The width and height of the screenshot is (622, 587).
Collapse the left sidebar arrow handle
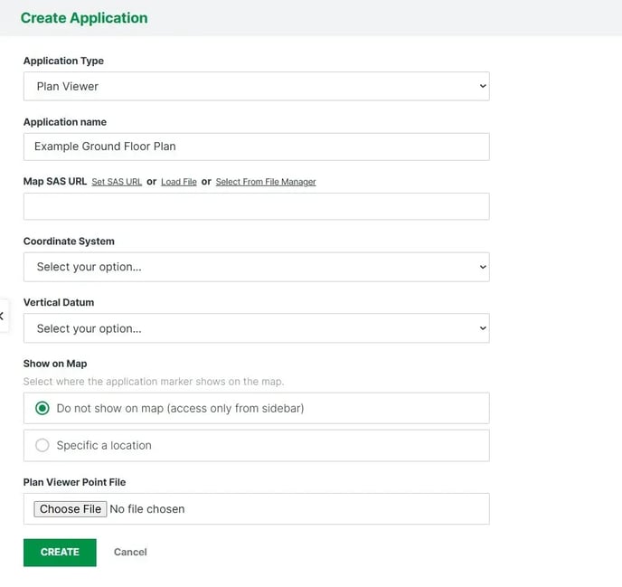click(3, 316)
